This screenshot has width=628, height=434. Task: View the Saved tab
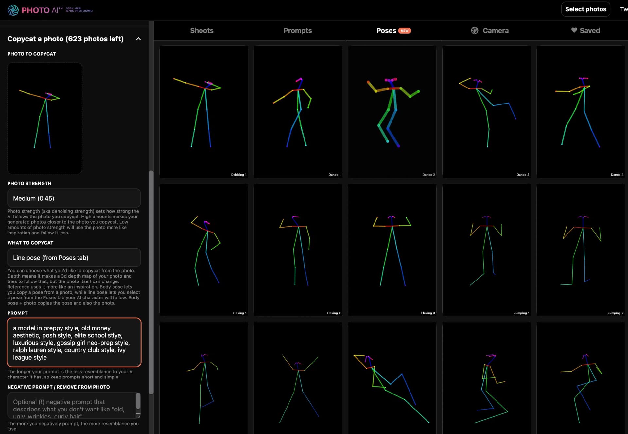tap(590, 30)
